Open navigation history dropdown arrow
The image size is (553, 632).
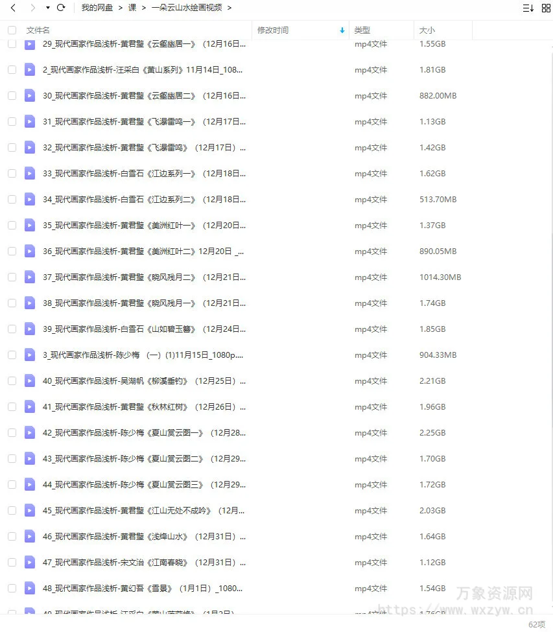click(x=48, y=8)
